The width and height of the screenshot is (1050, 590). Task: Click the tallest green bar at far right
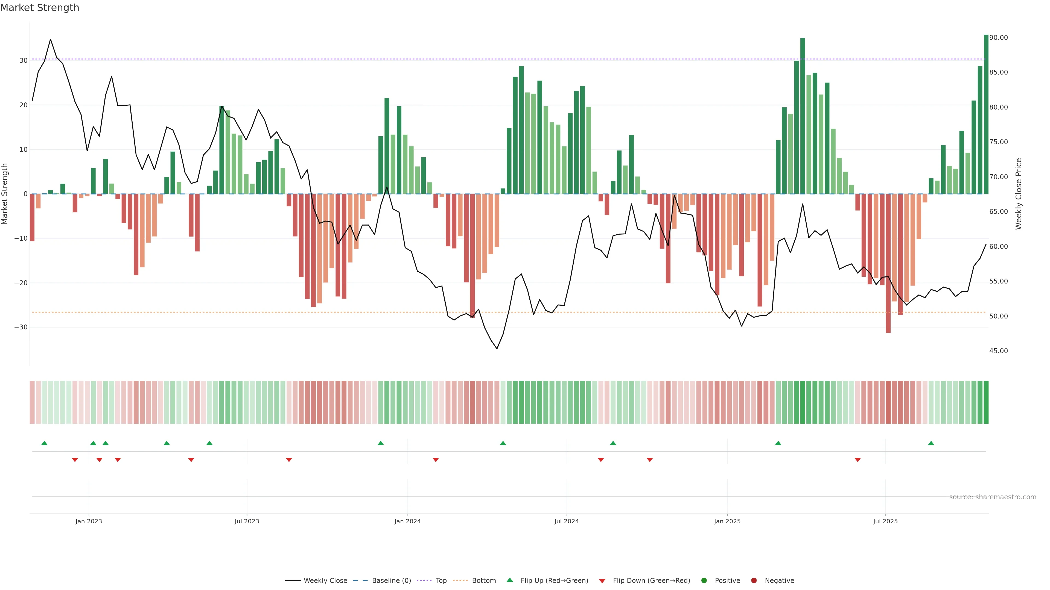tap(986, 114)
